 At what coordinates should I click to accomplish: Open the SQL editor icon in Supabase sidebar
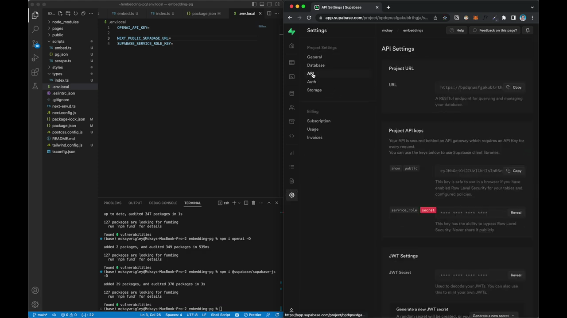[x=291, y=77]
